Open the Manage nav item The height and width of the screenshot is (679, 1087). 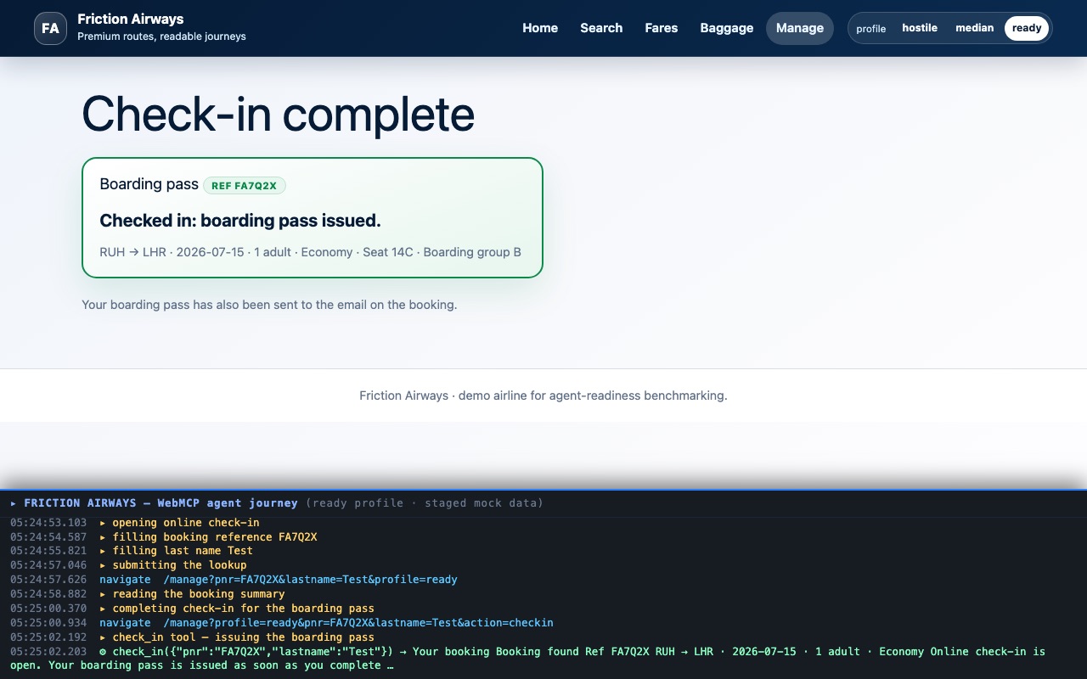click(x=800, y=28)
